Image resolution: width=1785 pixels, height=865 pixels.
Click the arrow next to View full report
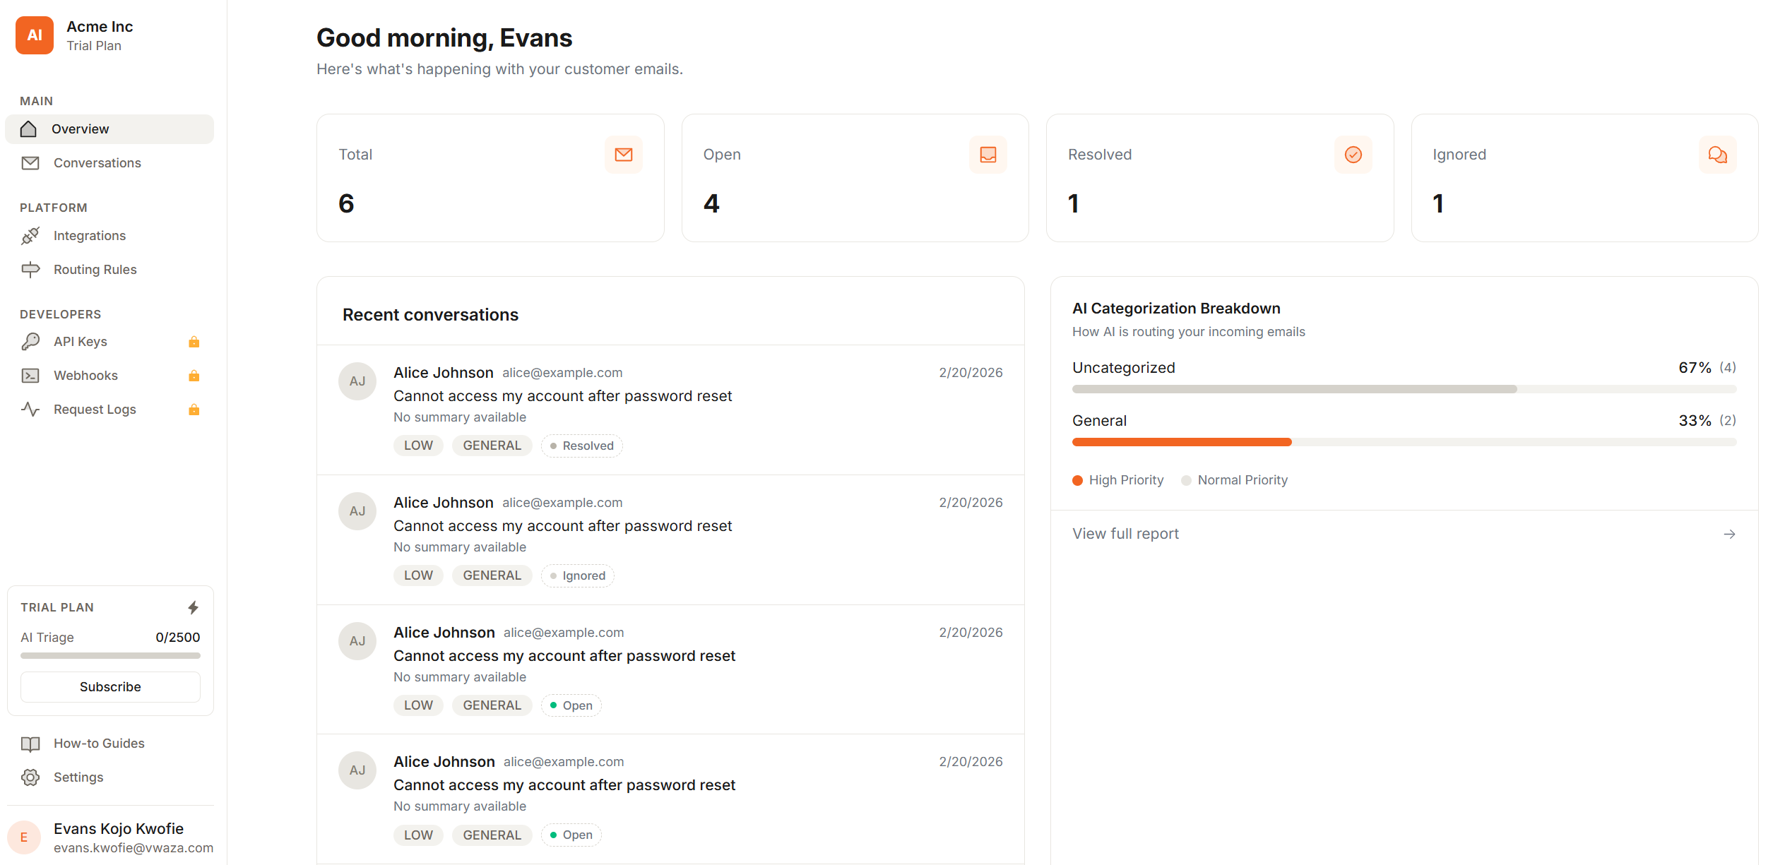1729,535
